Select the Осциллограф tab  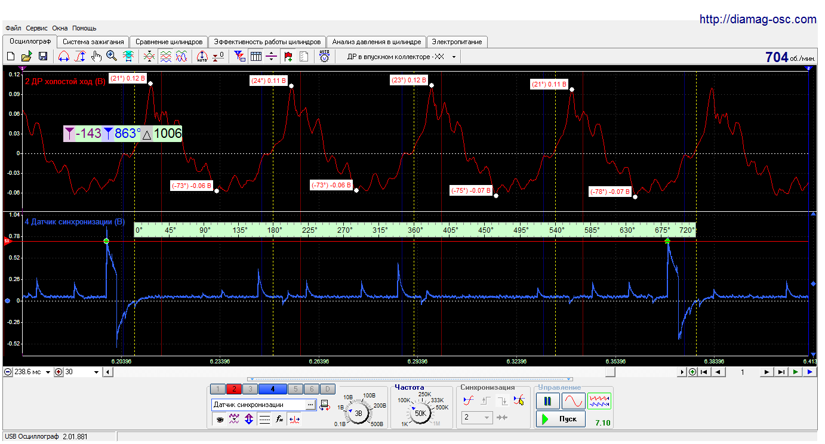[30, 41]
